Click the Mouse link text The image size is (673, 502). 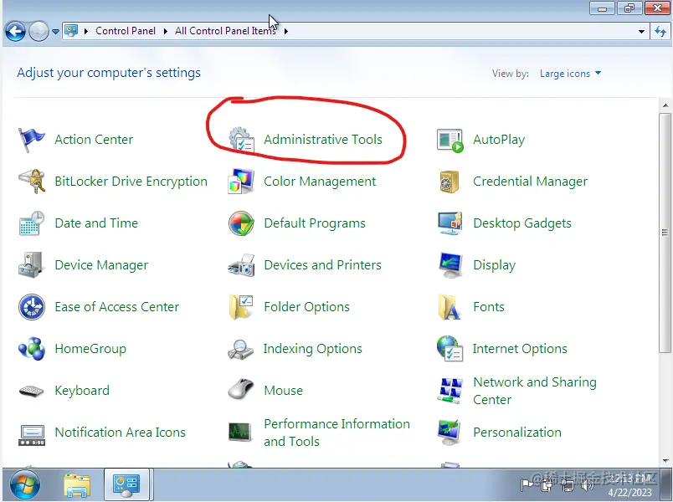click(283, 391)
